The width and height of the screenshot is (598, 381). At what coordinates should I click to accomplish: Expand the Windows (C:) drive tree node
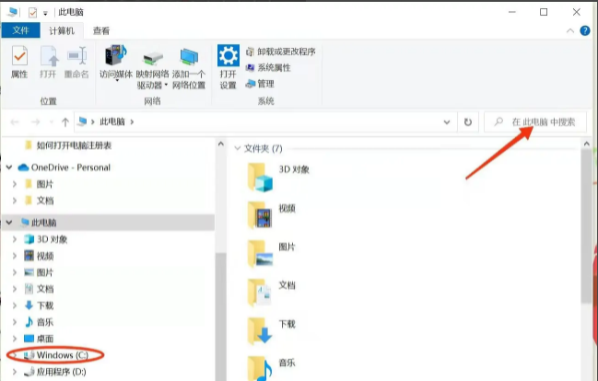coord(15,355)
